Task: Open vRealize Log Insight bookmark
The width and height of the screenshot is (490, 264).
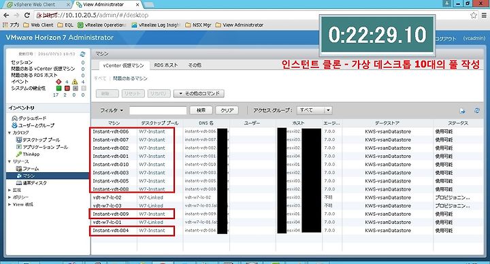Action: pos(156,25)
